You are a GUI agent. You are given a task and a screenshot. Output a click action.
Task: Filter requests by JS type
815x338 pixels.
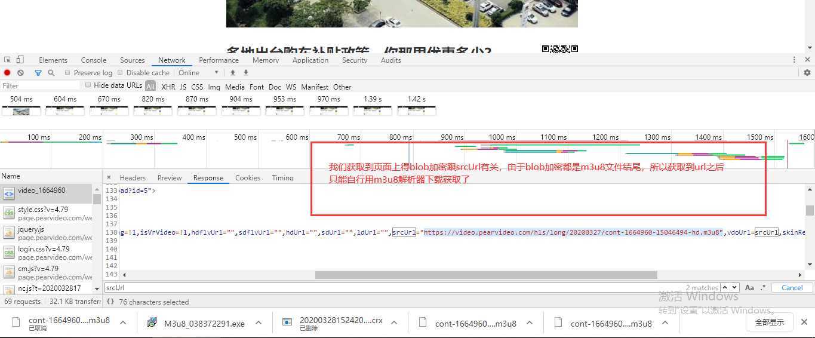tap(183, 87)
